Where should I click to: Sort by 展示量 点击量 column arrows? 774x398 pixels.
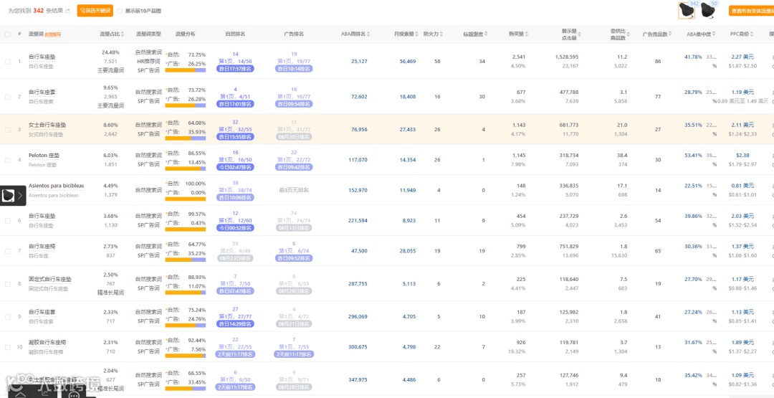point(580,34)
